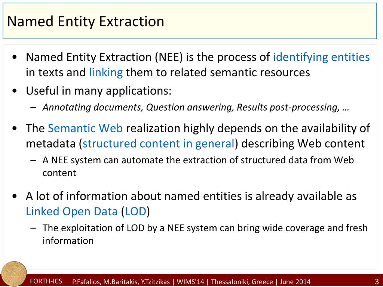
Task: Click the words 'describing Web content'
Action: point(303,143)
